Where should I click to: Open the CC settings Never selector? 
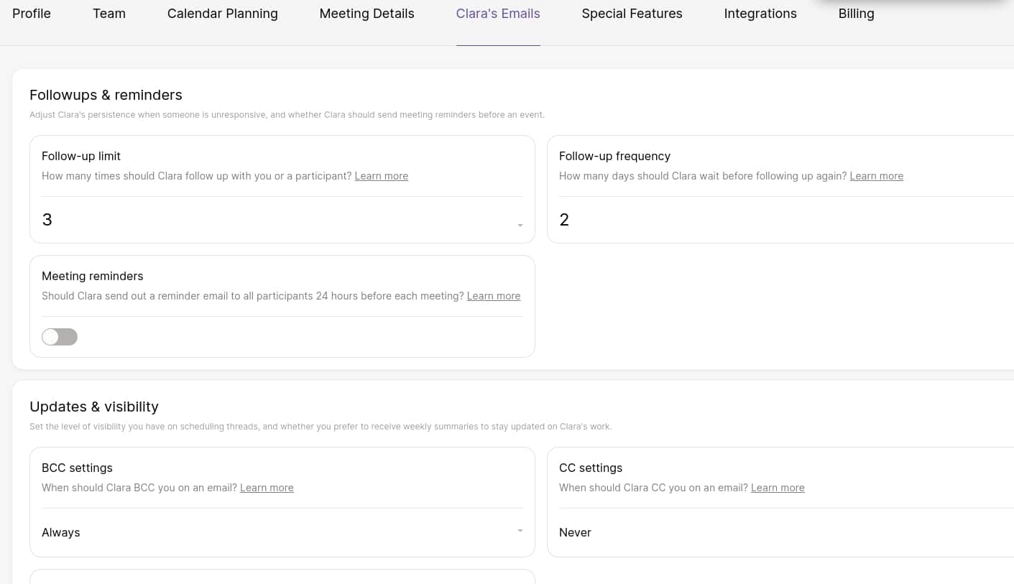tap(786, 532)
